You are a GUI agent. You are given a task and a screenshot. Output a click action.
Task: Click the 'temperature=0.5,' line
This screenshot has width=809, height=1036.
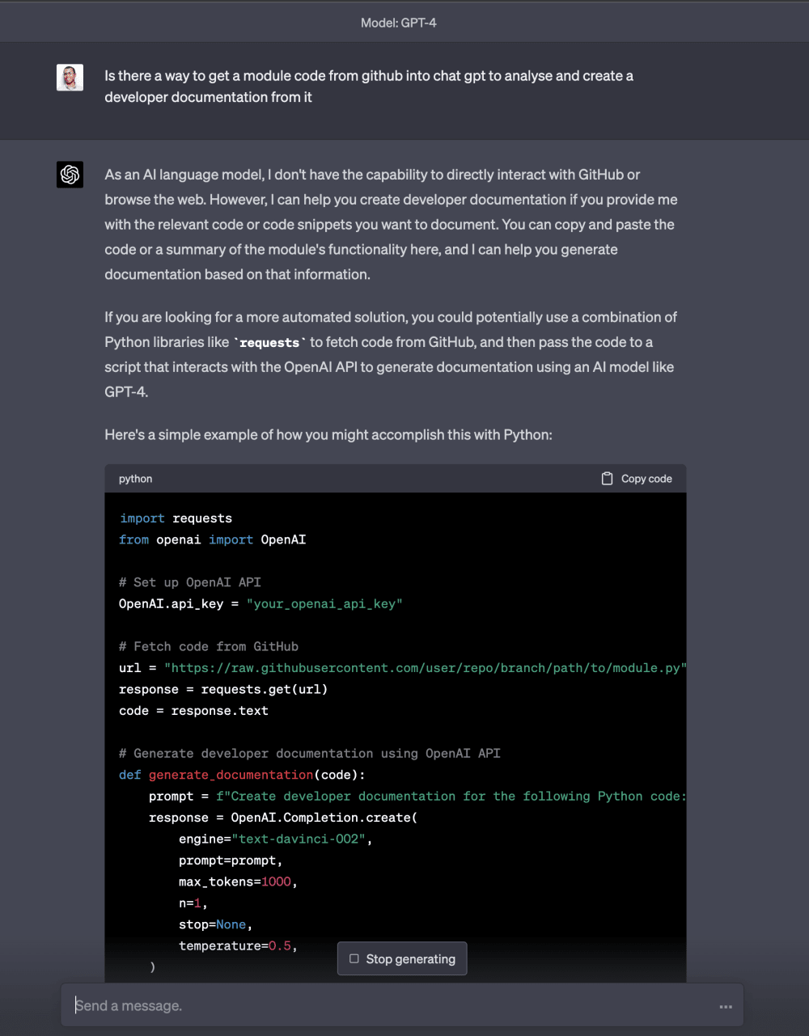(x=239, y=946)
